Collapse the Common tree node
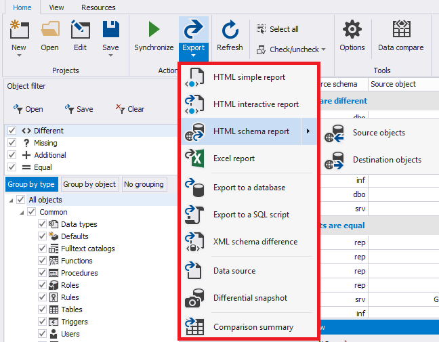This screenshot has width=439, height=342. pyautogui.click(x=22, y=213)
